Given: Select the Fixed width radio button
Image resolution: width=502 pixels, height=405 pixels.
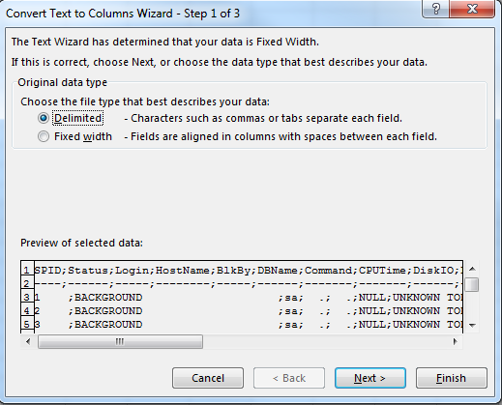Looking at the screenshot, I should click(44, 136).
